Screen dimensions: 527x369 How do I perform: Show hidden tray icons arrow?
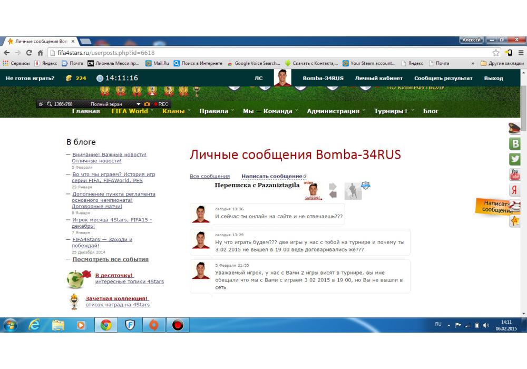448,325
